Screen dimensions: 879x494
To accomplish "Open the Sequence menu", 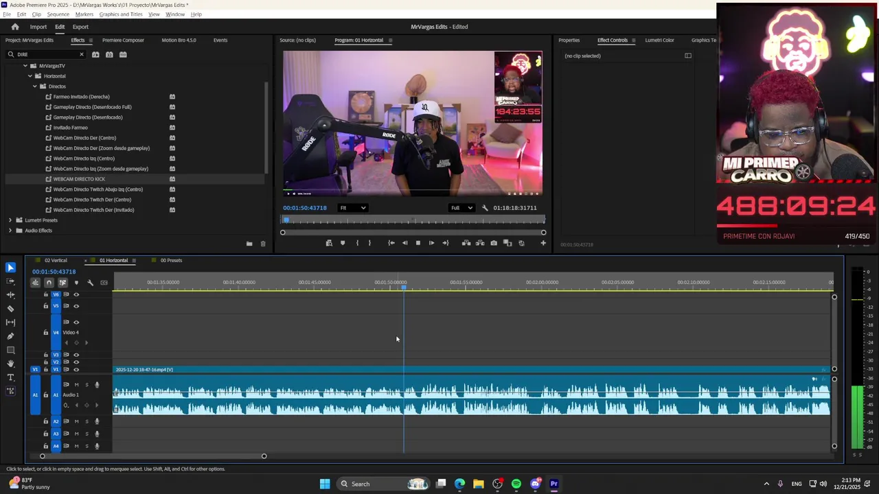I will (58, 14).
